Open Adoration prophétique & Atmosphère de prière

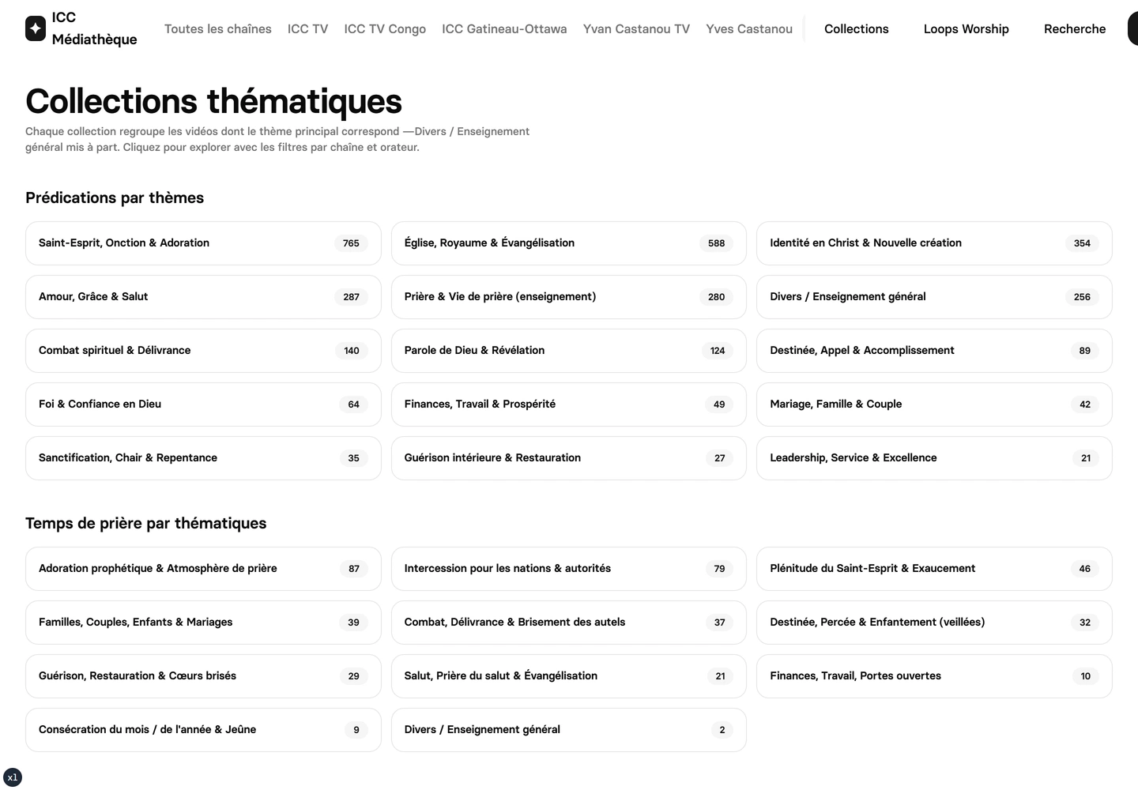tap(203, 569)
